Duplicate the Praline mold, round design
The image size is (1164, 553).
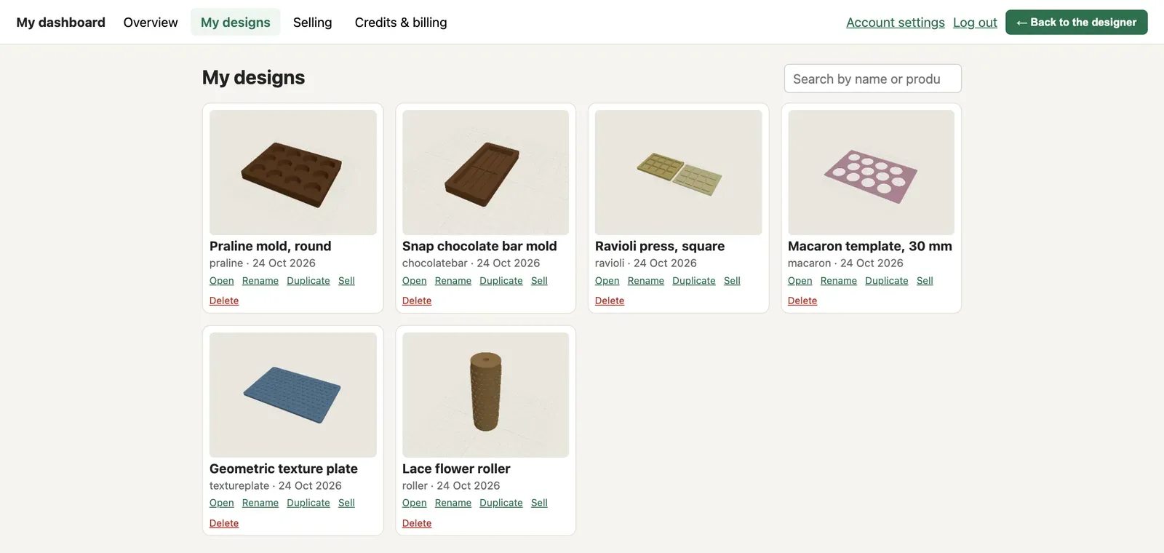pos(308,281)
